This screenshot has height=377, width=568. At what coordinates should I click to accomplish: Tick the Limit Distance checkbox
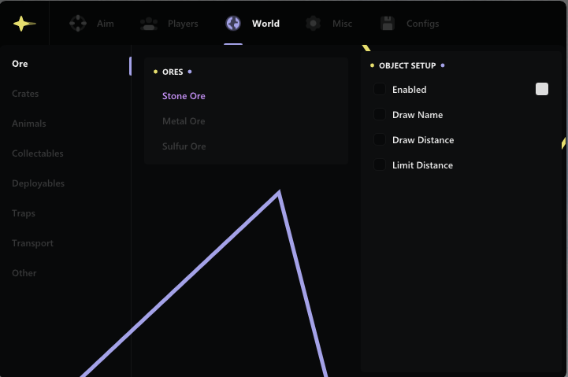click(x=381, y=165)
